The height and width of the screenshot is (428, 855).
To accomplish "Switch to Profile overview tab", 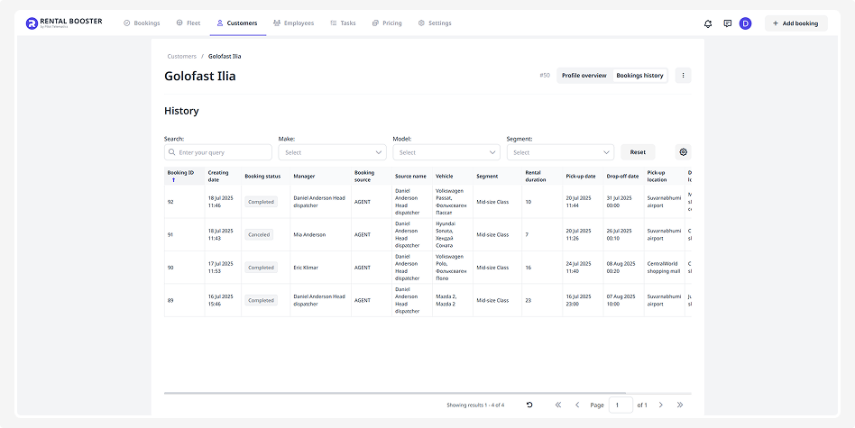I will pyautogui.click(x=584, y=76).
